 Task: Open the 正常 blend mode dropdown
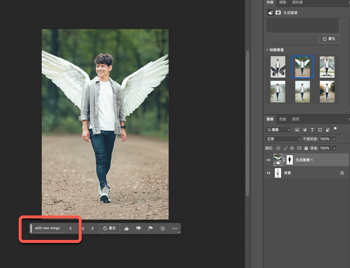(x=283, y=139)
